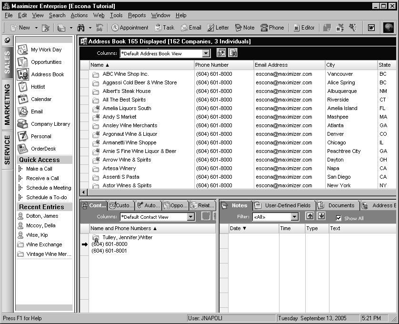This screenshot has height=324, width=399.
Task: Switch to User-Defined Fields tab
Action: pos(284,205)
